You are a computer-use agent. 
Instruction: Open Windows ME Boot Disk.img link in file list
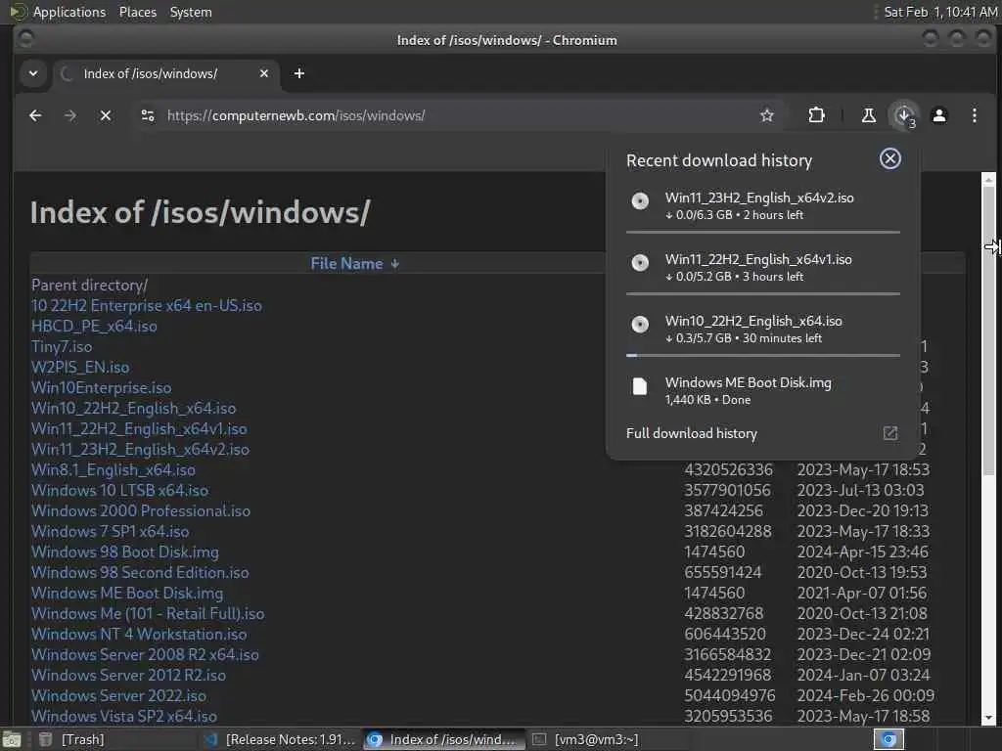coord(127,593)
